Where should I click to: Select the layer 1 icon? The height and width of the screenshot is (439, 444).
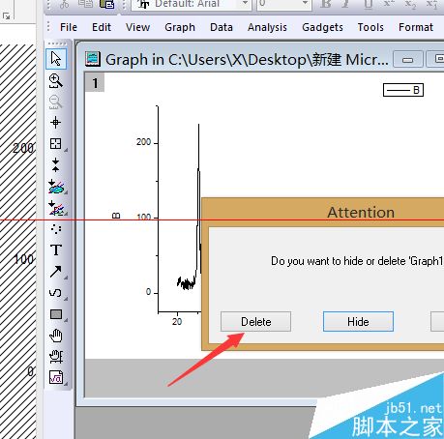pyautogui.click(x=95, y=83)
